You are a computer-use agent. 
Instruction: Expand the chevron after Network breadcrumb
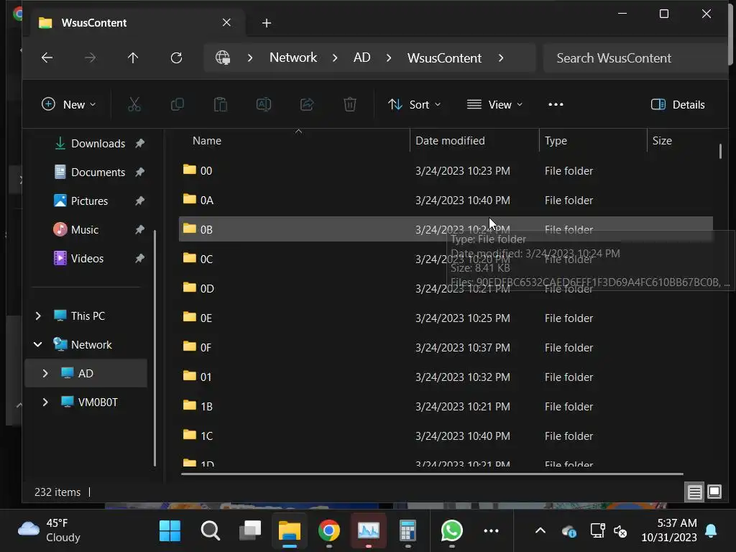pos(335,57)
